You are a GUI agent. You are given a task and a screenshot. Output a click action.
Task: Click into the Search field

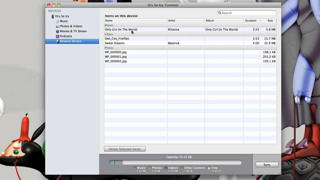click(x=247, y=13)
